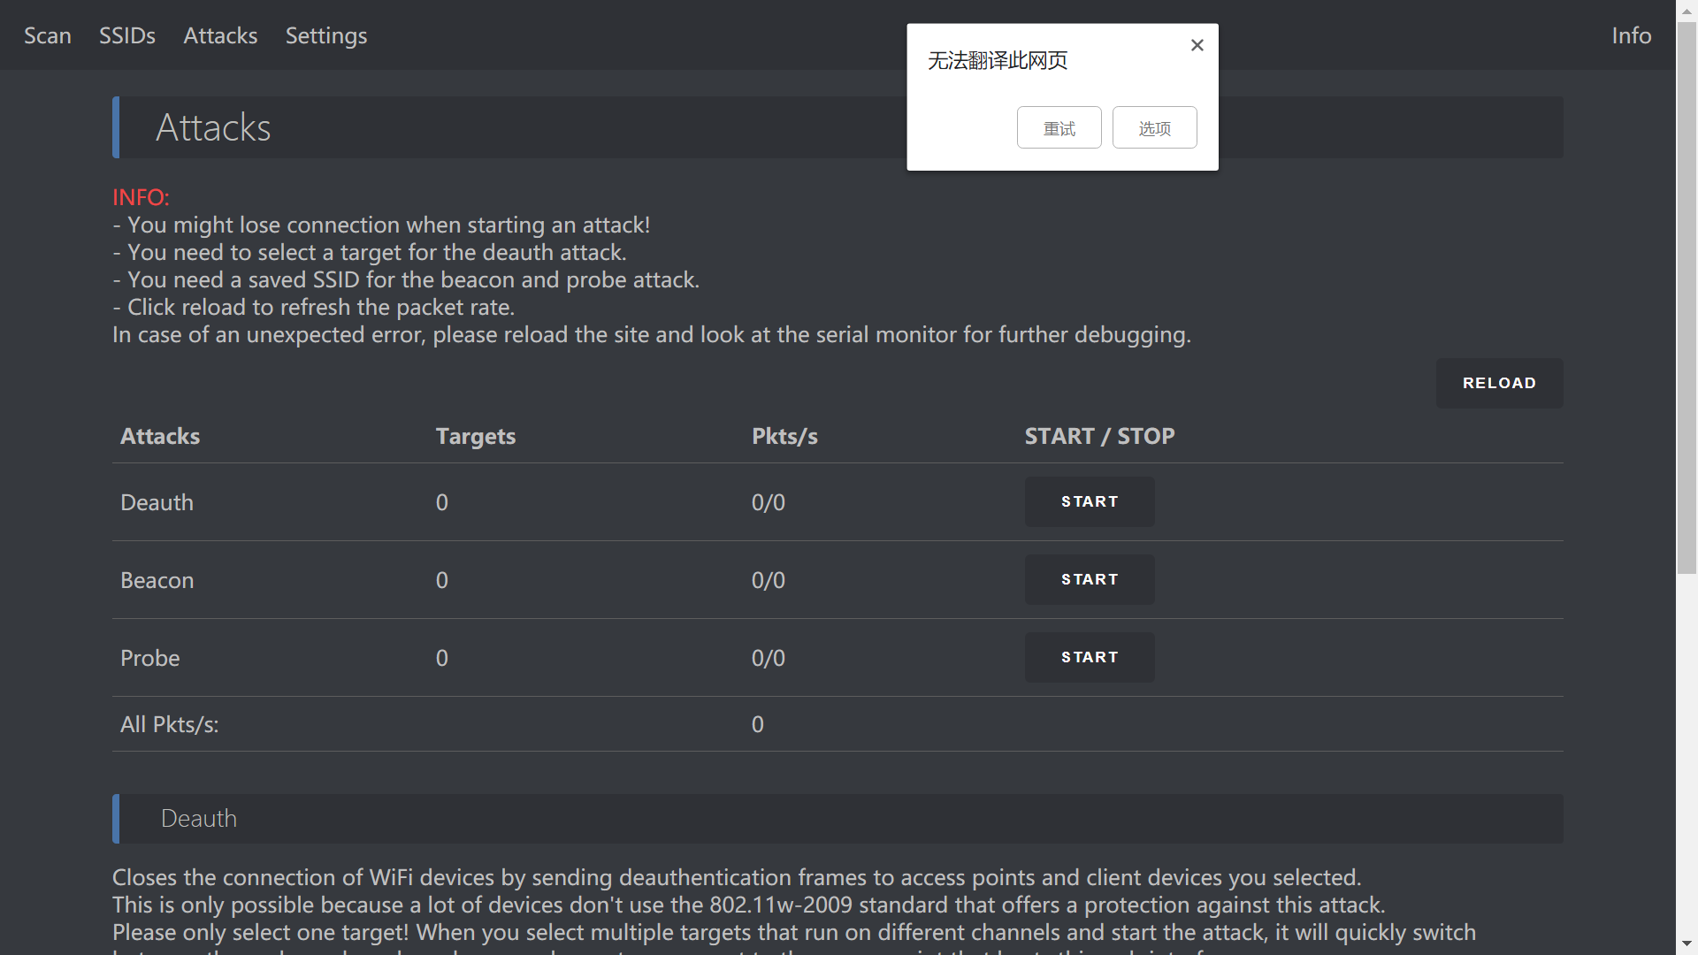Click the All Pkts/s total value
The width and height of the screenshot is (1698, 955).
(x=758, y=724)
